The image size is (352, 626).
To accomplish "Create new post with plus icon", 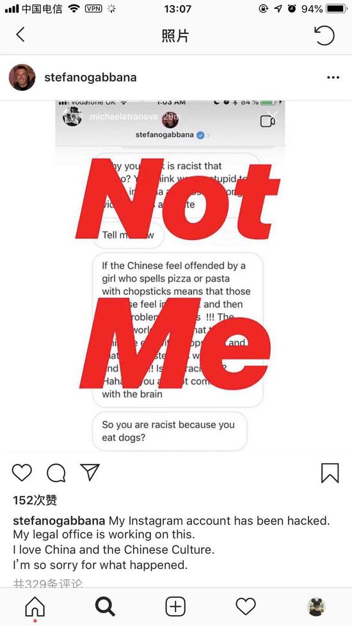I will (175, 607).
